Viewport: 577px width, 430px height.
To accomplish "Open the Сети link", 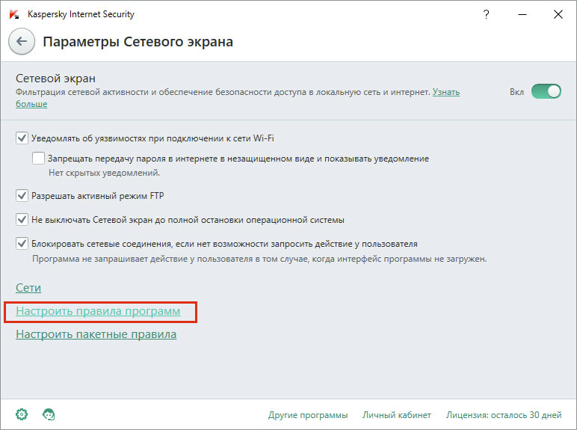I will (28, 287).
